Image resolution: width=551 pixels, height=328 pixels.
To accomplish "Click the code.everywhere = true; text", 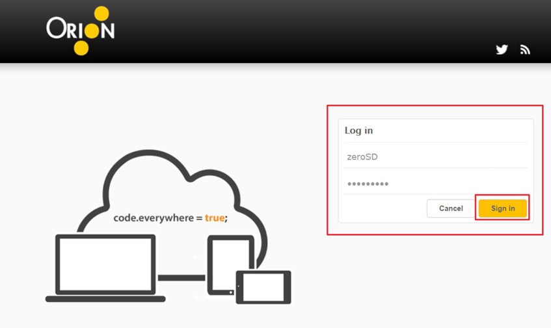I will [170, 218].
